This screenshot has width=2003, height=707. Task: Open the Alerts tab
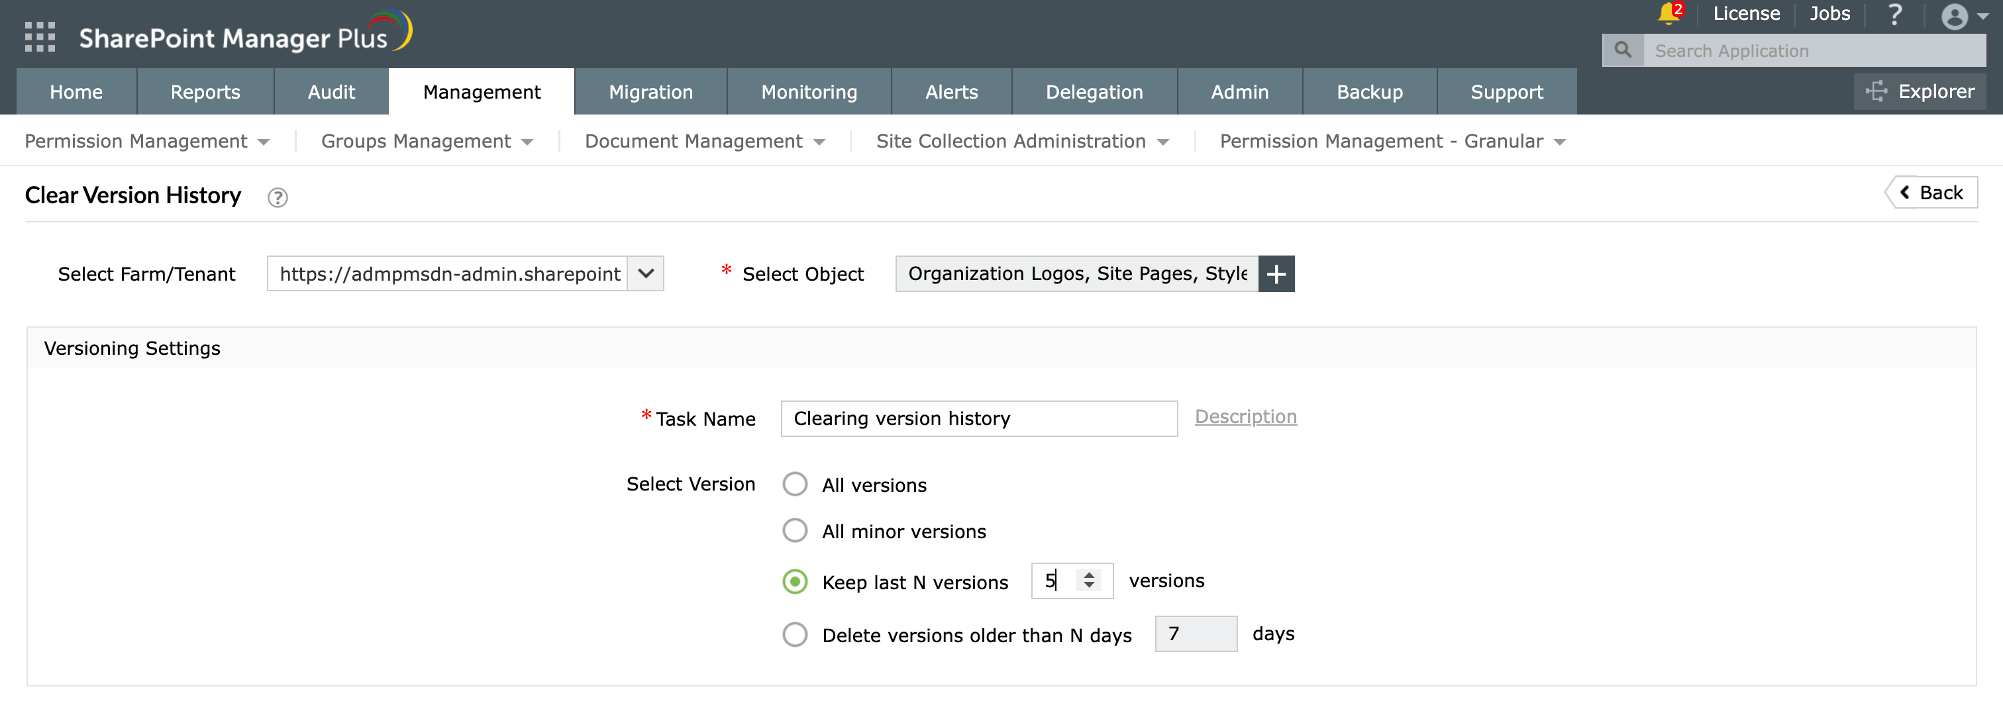[x=951, y=91]
